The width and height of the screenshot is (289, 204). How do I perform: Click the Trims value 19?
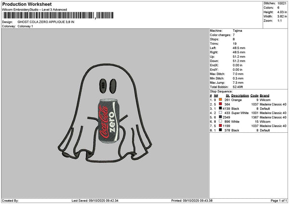(x=235, y=44)
